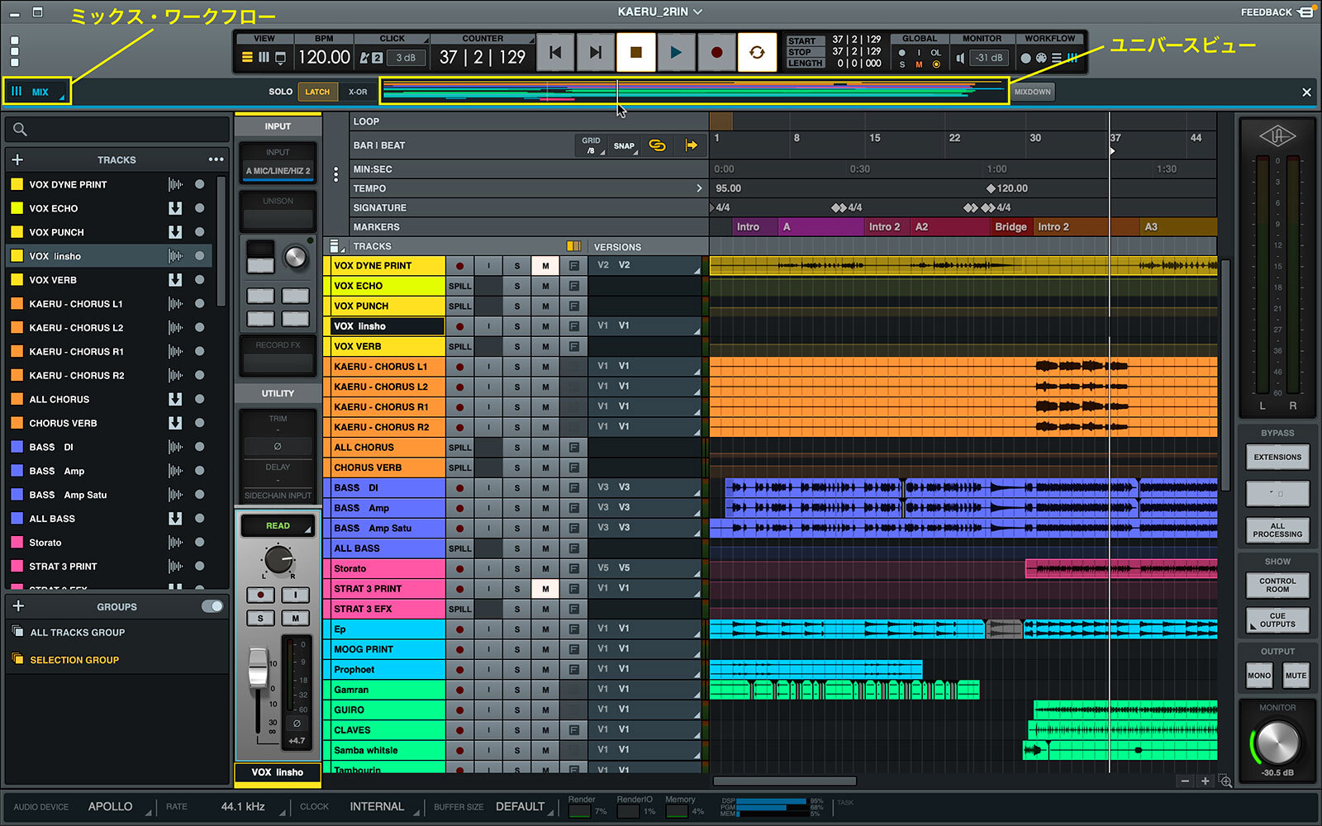Image resolution: width=1322 pixels, height=826 pixels.
Task: Toggle the Groups enable switch
Action: (212, 606)
